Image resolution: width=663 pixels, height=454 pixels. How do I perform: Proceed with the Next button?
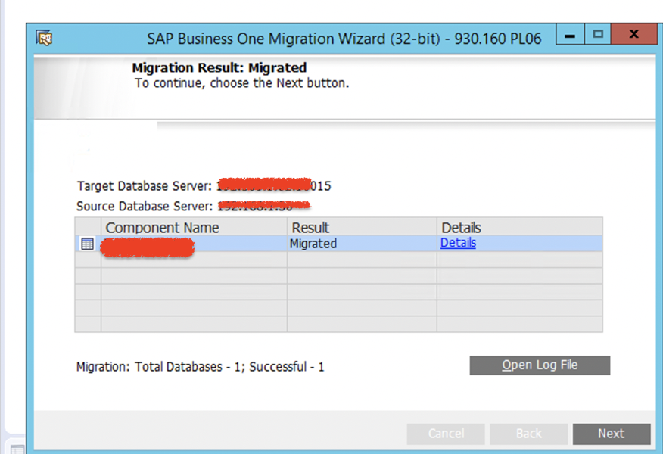point(611,434)
